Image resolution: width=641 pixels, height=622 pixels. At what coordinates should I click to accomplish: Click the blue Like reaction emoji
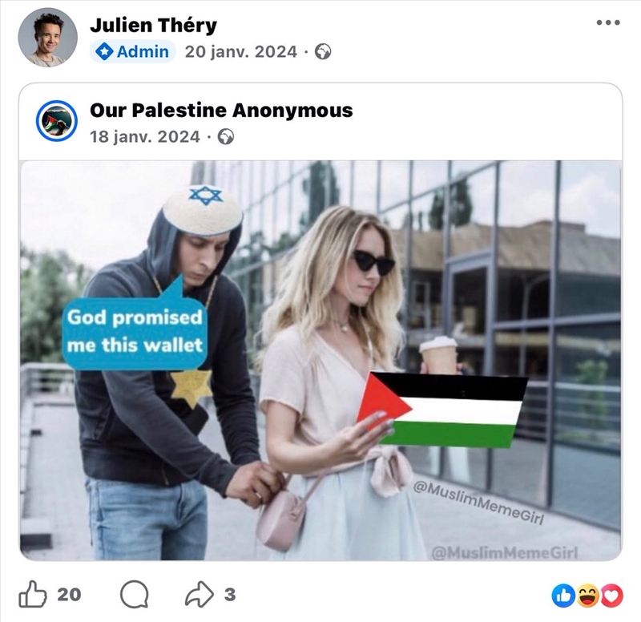[x=563, y=596]
